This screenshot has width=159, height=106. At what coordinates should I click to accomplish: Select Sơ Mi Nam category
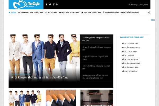click(x=129, y=55)
